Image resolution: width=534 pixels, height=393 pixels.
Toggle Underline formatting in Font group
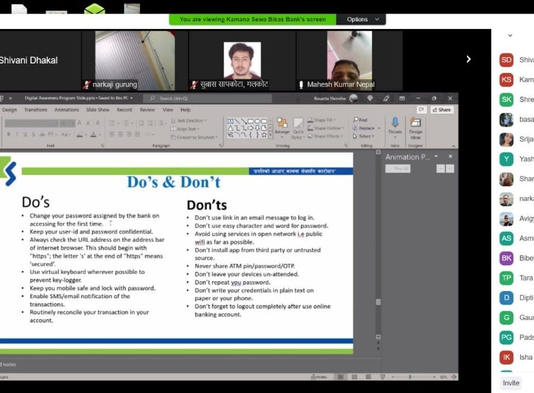point(25,135)
